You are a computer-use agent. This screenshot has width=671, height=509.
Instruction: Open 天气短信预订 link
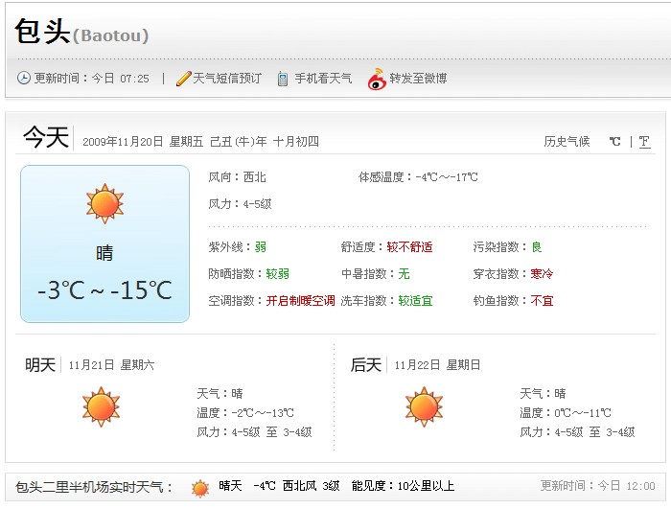tap(227, 79)
